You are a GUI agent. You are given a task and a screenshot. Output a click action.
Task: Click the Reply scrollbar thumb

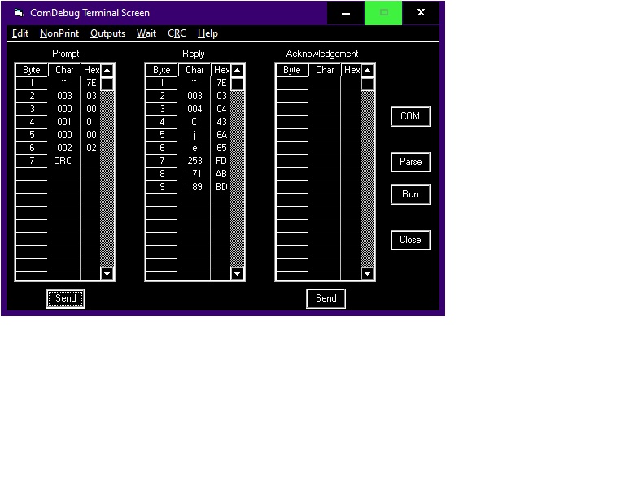tap(237, 84)
